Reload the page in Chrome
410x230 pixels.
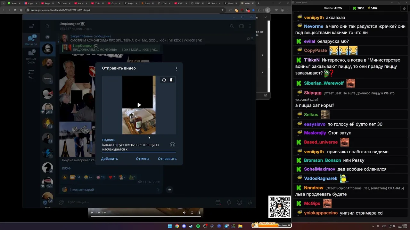(x=15, y=10)
